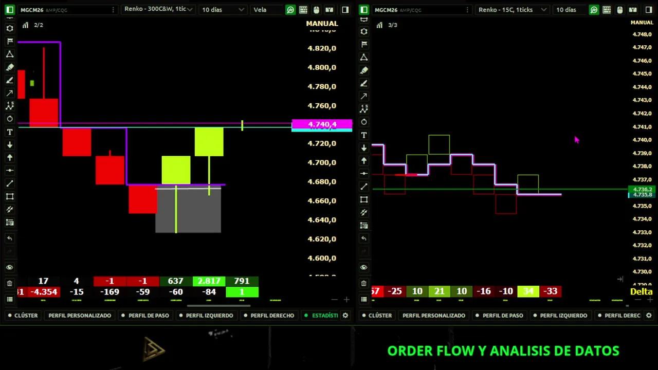Switch to the Perfil de Paso tab in left chart
Image resolution: width=658 pixels, height=370 pixels.
(148, 316)
